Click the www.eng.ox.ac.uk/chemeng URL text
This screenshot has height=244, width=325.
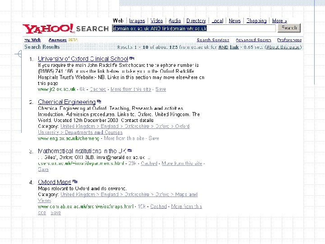point(69,138)
